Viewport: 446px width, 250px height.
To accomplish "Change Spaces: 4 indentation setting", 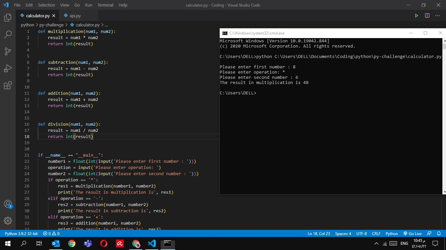I will (x=343, y=234).
